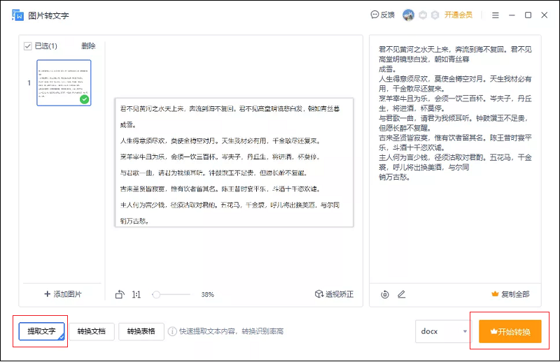Click the re-recognize refresh icon in result panel
The width and height of the screenshot is (560, 362).
click(384, 294)
